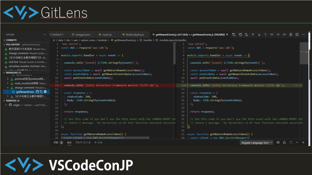Toggle whitespace paragraph icon in diff toolbar

[x=265, y=34]
